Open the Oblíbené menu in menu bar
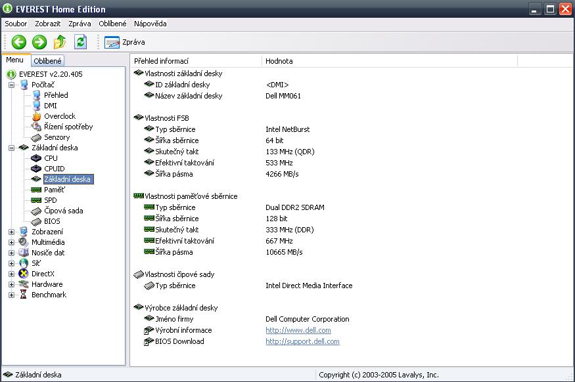This screenshot has height=382, width=575. [x=112, y=24]
